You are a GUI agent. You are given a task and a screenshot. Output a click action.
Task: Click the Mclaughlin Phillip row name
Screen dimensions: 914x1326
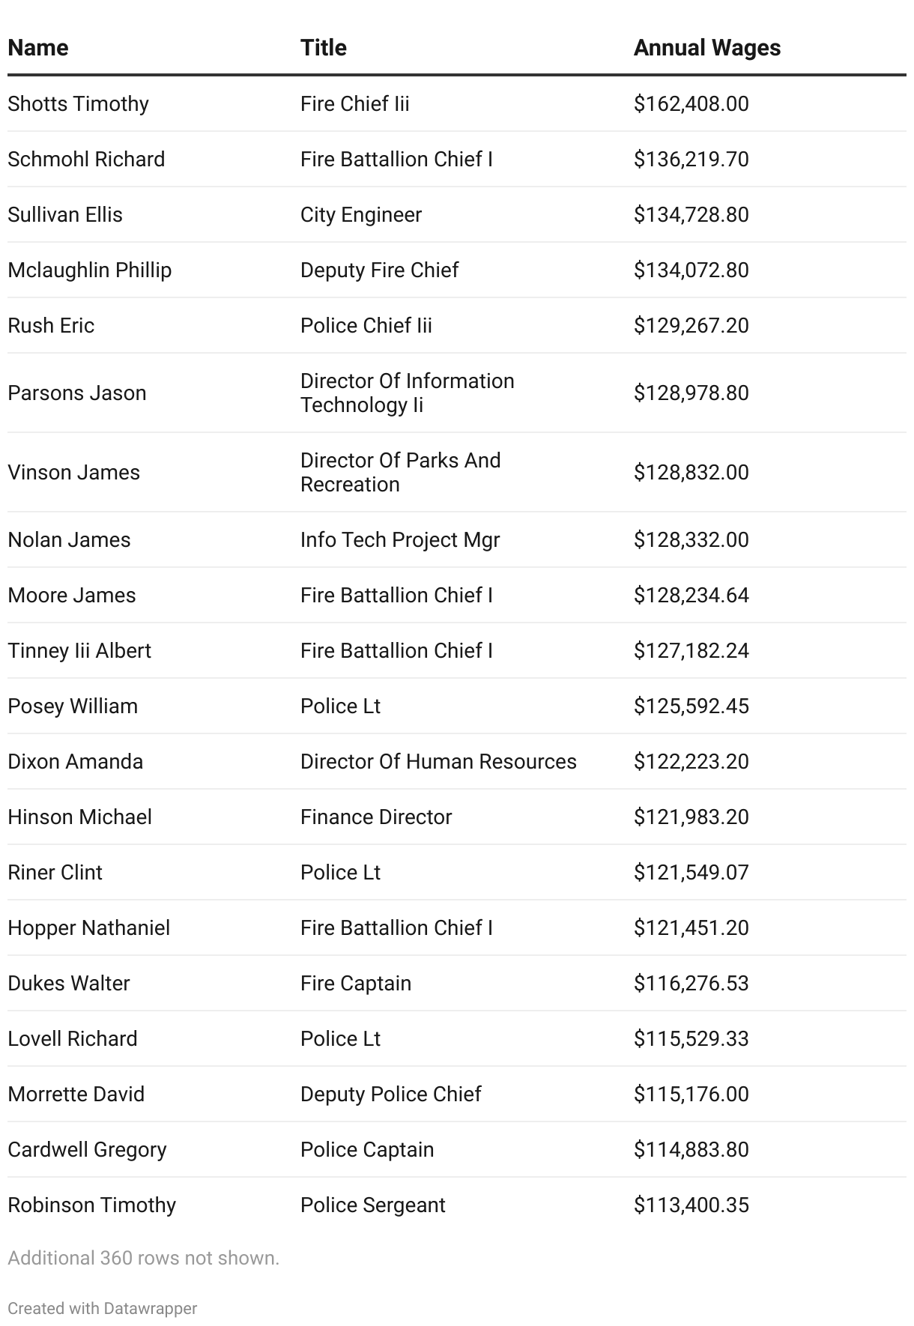pos(90,270)
